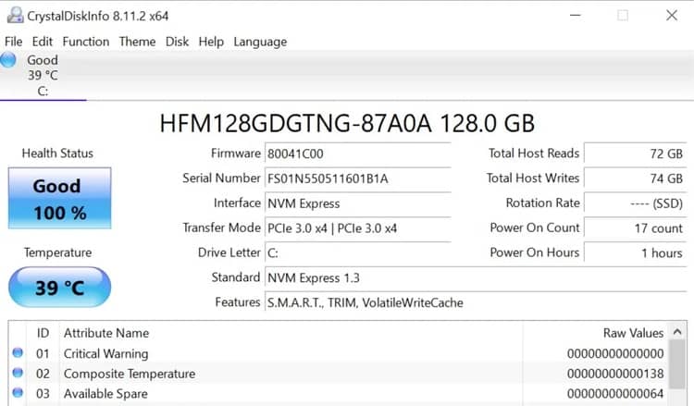Close the CrystalDiskInfo window

coord(672,16)
